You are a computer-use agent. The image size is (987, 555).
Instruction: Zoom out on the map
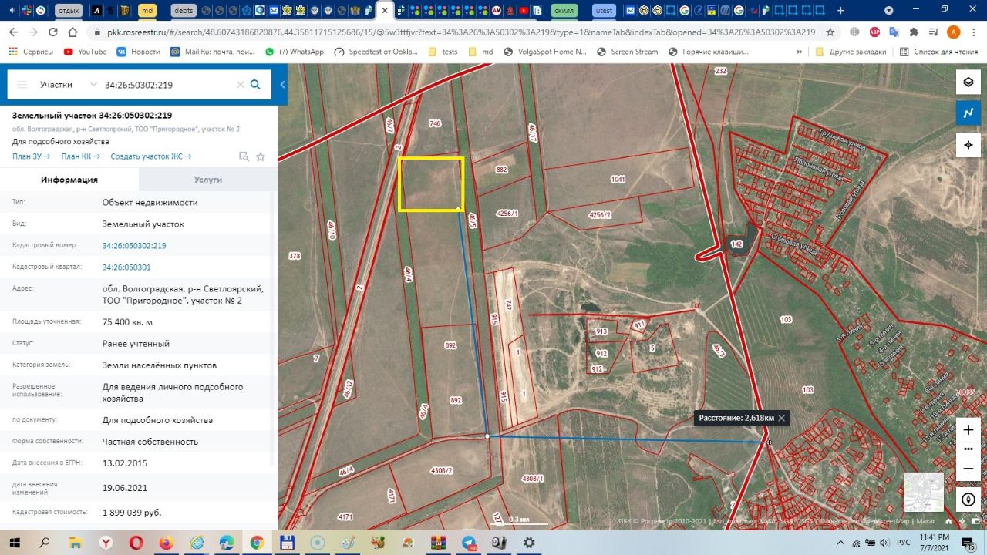[968, 469]
